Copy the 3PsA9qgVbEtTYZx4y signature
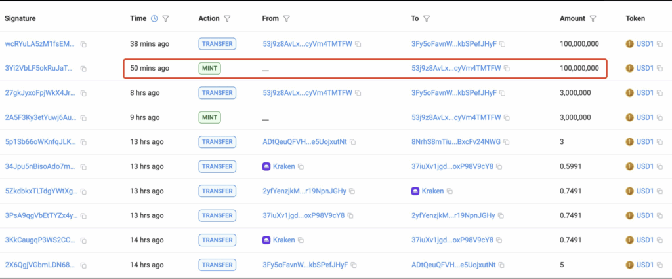Viewport: 672px width, 279px height. coord(83,216)
